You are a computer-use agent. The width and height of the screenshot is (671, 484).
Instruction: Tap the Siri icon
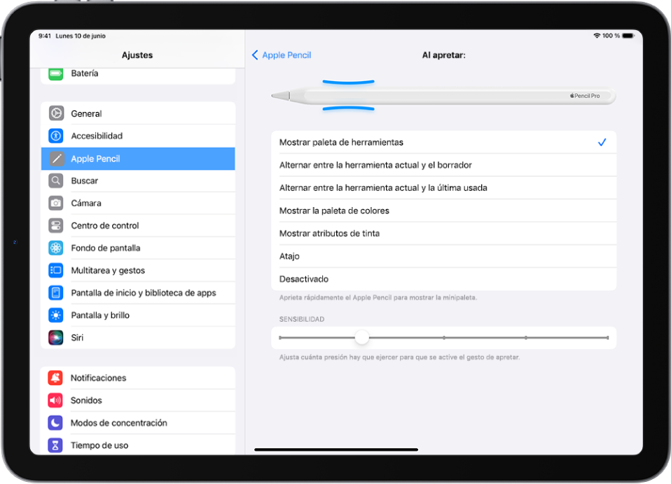pyautogui.click(x=56, y=338)
